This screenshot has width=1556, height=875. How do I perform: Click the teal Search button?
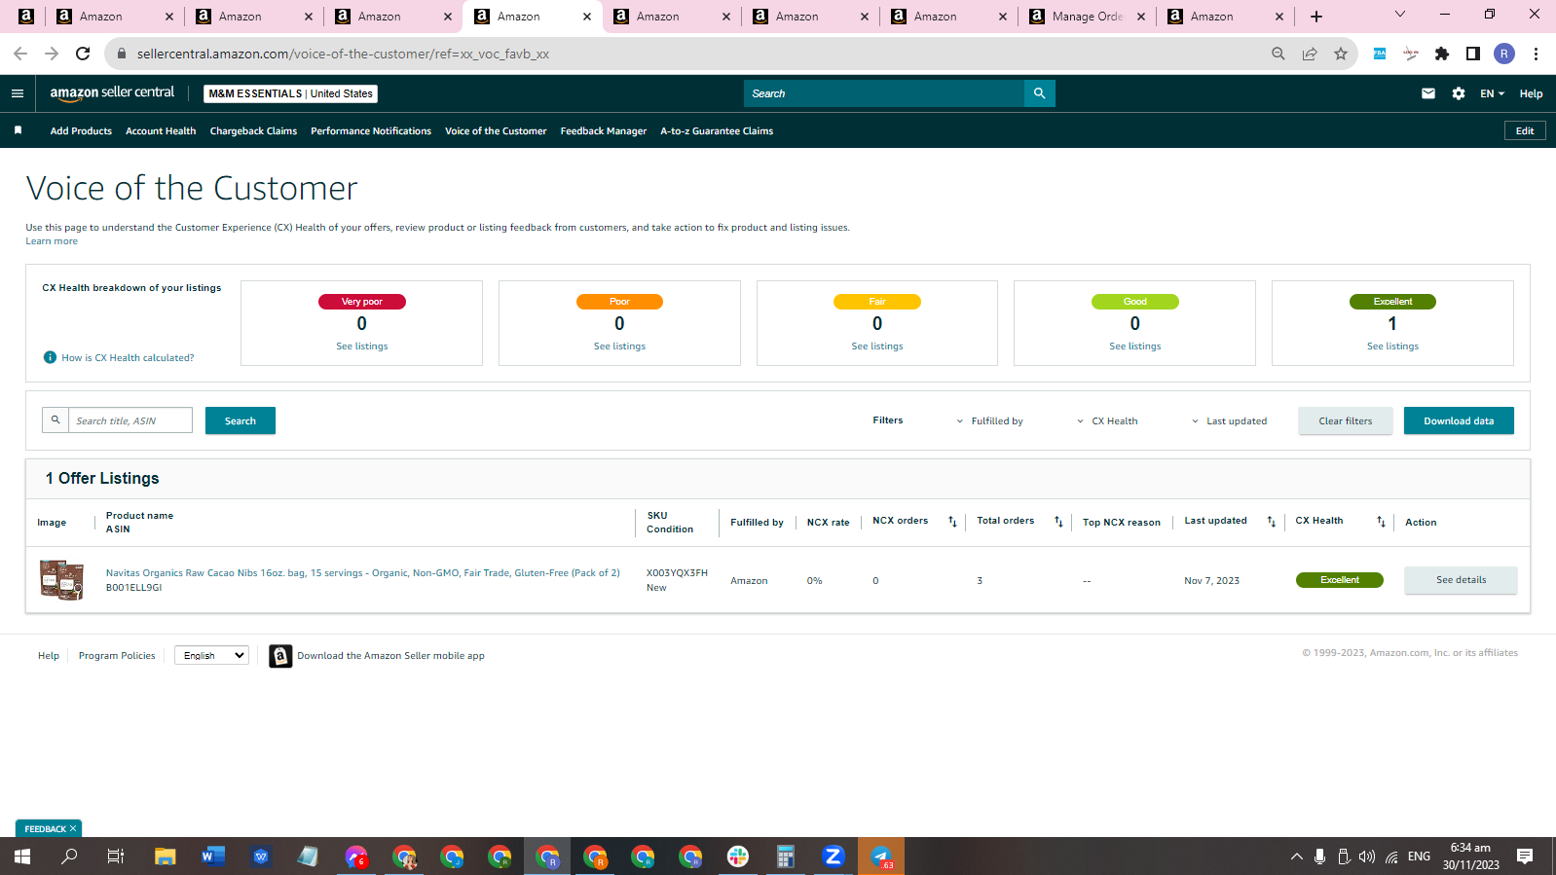click(241, 420)
